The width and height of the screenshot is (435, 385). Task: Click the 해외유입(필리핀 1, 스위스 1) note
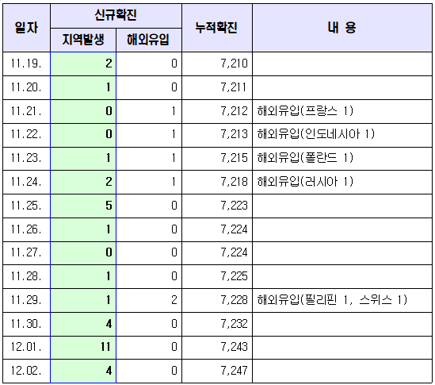tap(332, 300)
